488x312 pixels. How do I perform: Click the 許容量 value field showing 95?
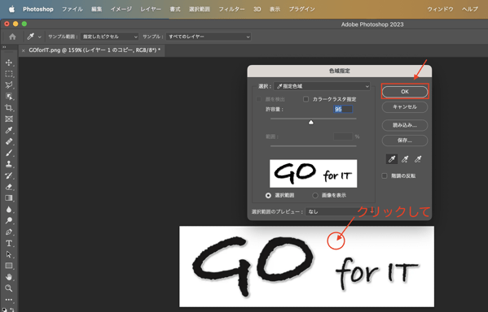point(343,109)
